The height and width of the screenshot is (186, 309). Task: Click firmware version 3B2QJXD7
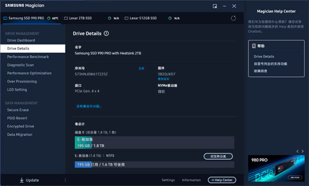coord(166,74)
